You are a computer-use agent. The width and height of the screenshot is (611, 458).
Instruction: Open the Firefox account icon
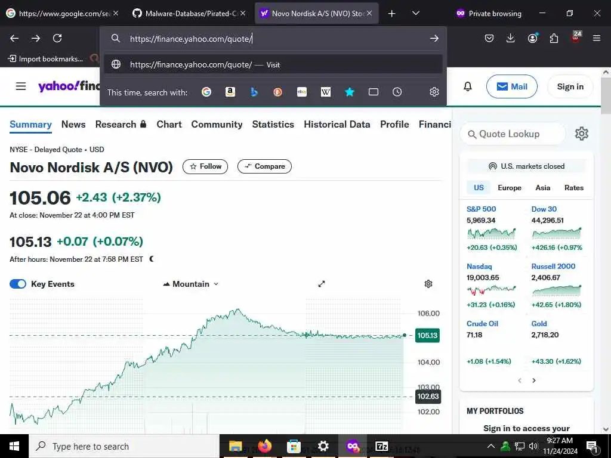532,38
